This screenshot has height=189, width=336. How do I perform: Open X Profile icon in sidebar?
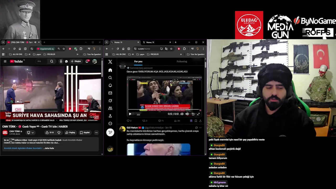click(110, 116)
